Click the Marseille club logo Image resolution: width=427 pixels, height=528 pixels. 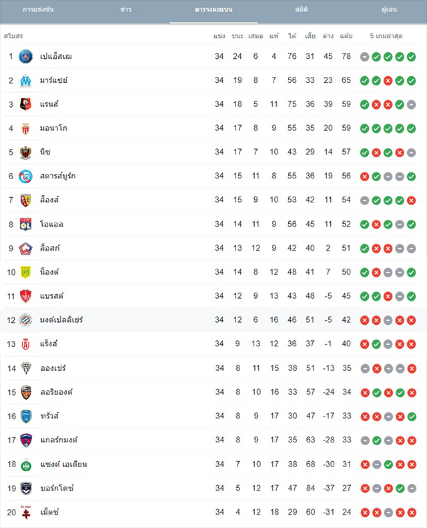click(x=25, y=80)
